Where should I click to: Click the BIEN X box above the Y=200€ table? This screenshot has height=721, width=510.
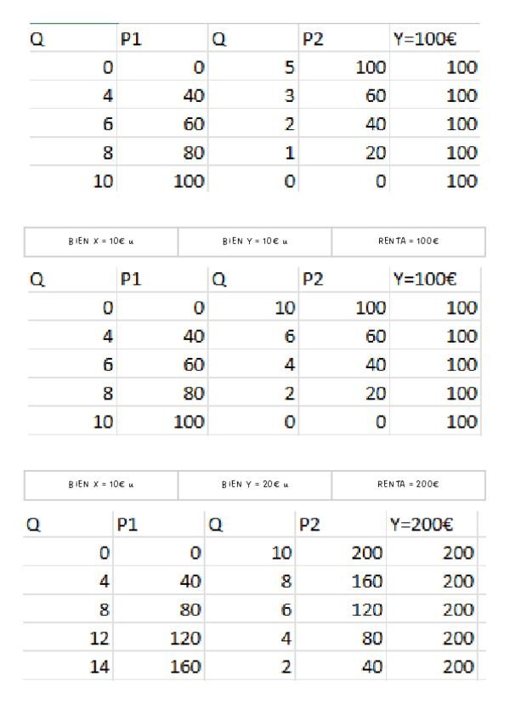click(102, 485)
